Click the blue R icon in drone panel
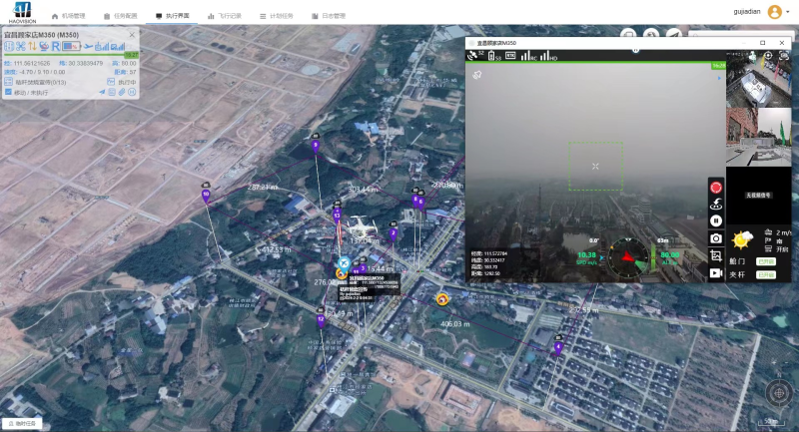 click(56, 47)
